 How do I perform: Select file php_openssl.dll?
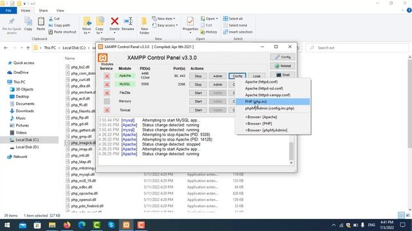coord(84,200)
